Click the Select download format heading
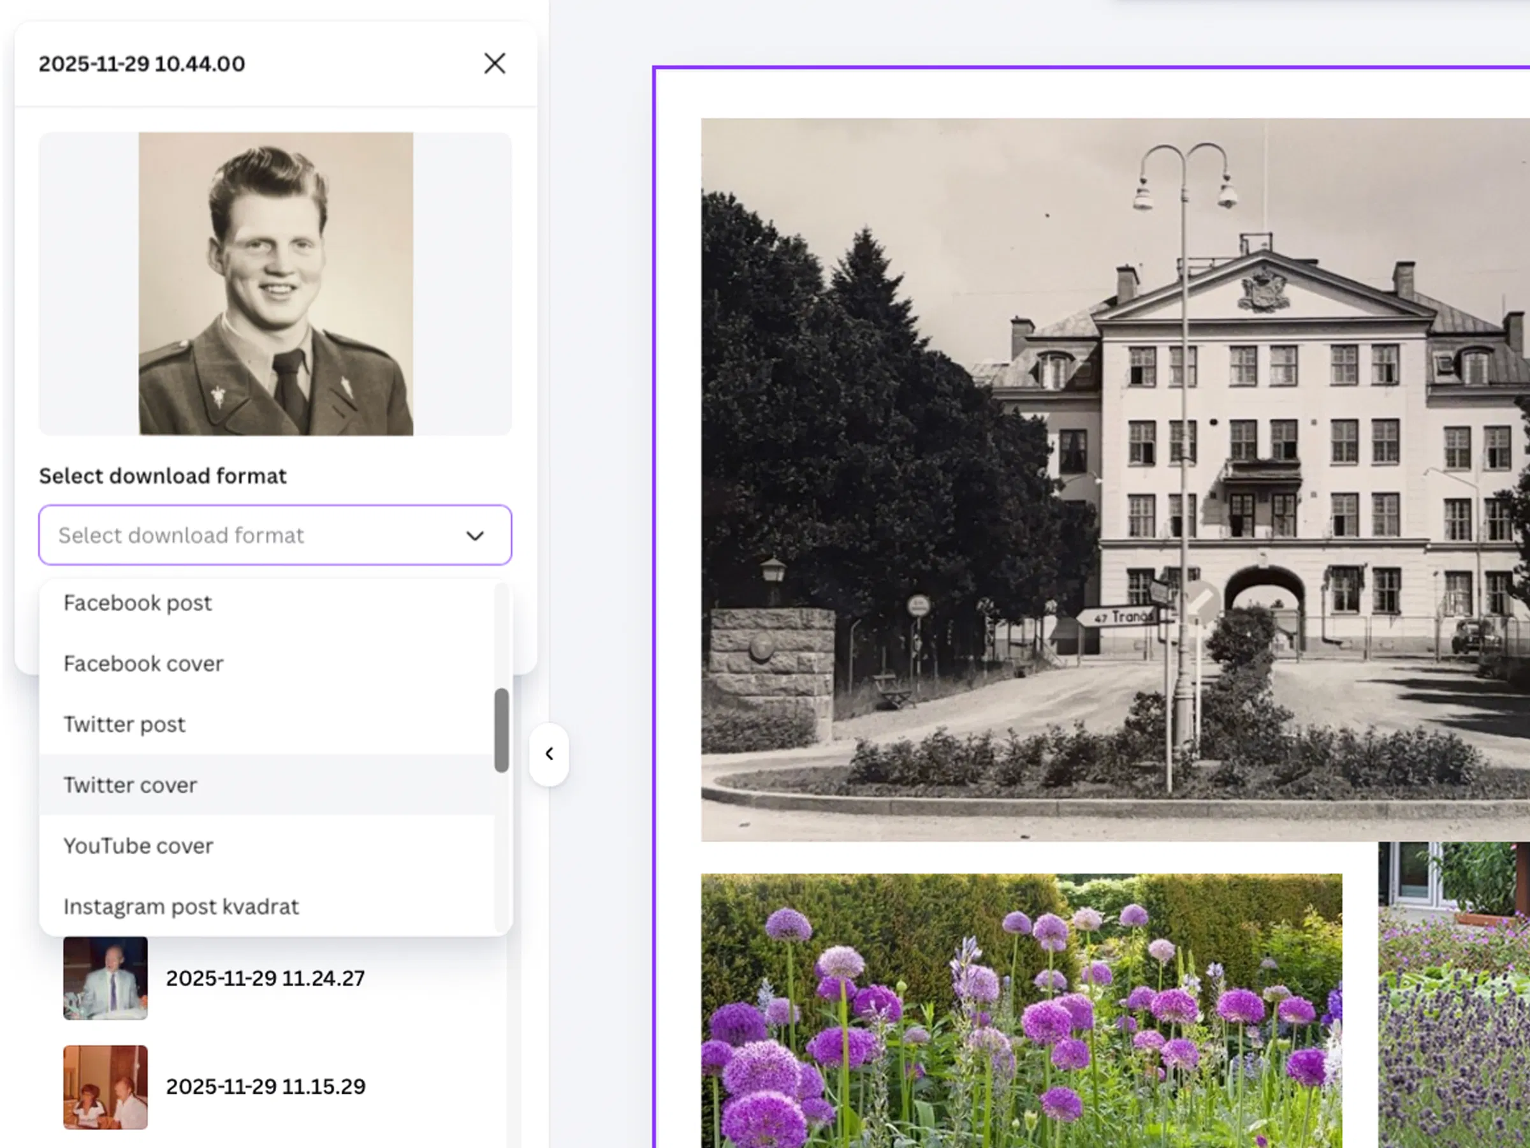 (163, 476)
